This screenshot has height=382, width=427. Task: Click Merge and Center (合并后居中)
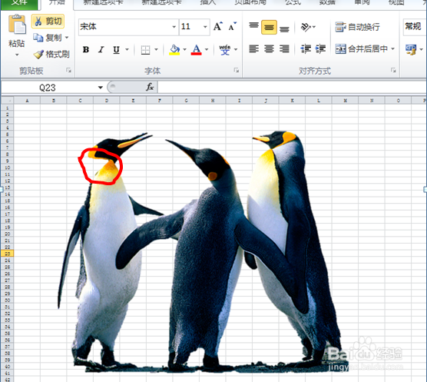click(x=362, y=49)
